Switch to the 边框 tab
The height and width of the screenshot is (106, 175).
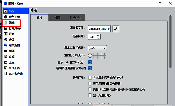58,17
